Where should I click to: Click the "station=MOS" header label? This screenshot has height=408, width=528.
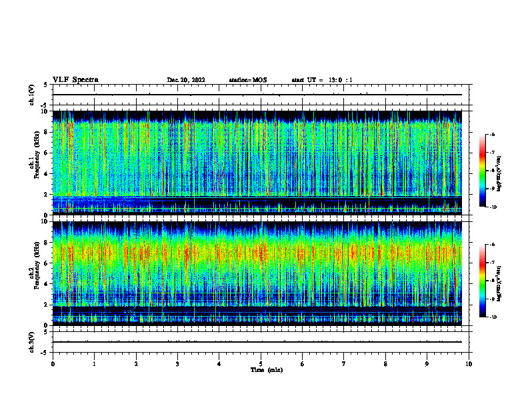[x=248, y=80]
